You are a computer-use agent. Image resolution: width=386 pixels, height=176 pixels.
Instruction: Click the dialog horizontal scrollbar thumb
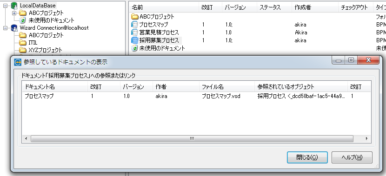[192, 139]
